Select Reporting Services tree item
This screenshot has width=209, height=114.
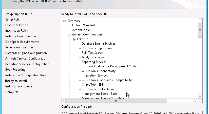94,62
